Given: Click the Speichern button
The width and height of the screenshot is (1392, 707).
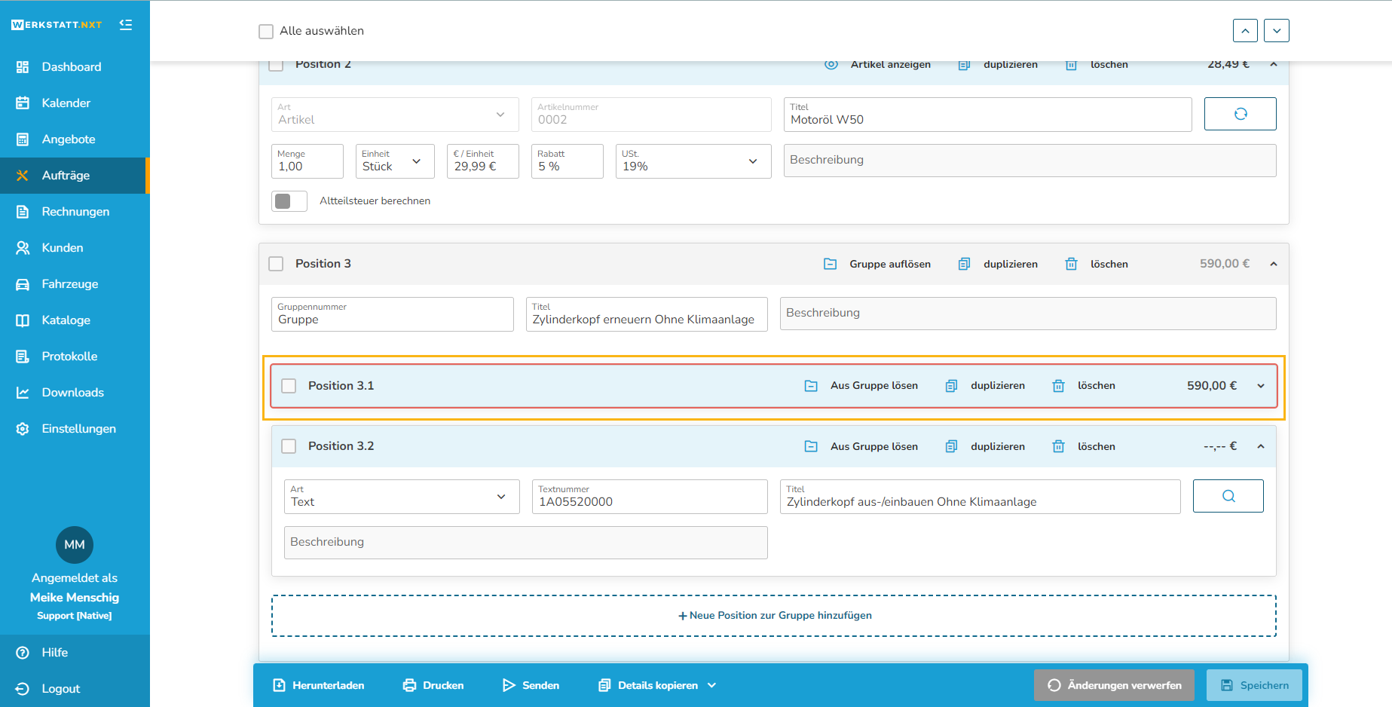Looking at the screenshot, I should 1254,685.
